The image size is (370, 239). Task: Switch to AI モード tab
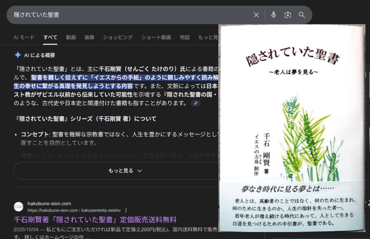point(24,38)
